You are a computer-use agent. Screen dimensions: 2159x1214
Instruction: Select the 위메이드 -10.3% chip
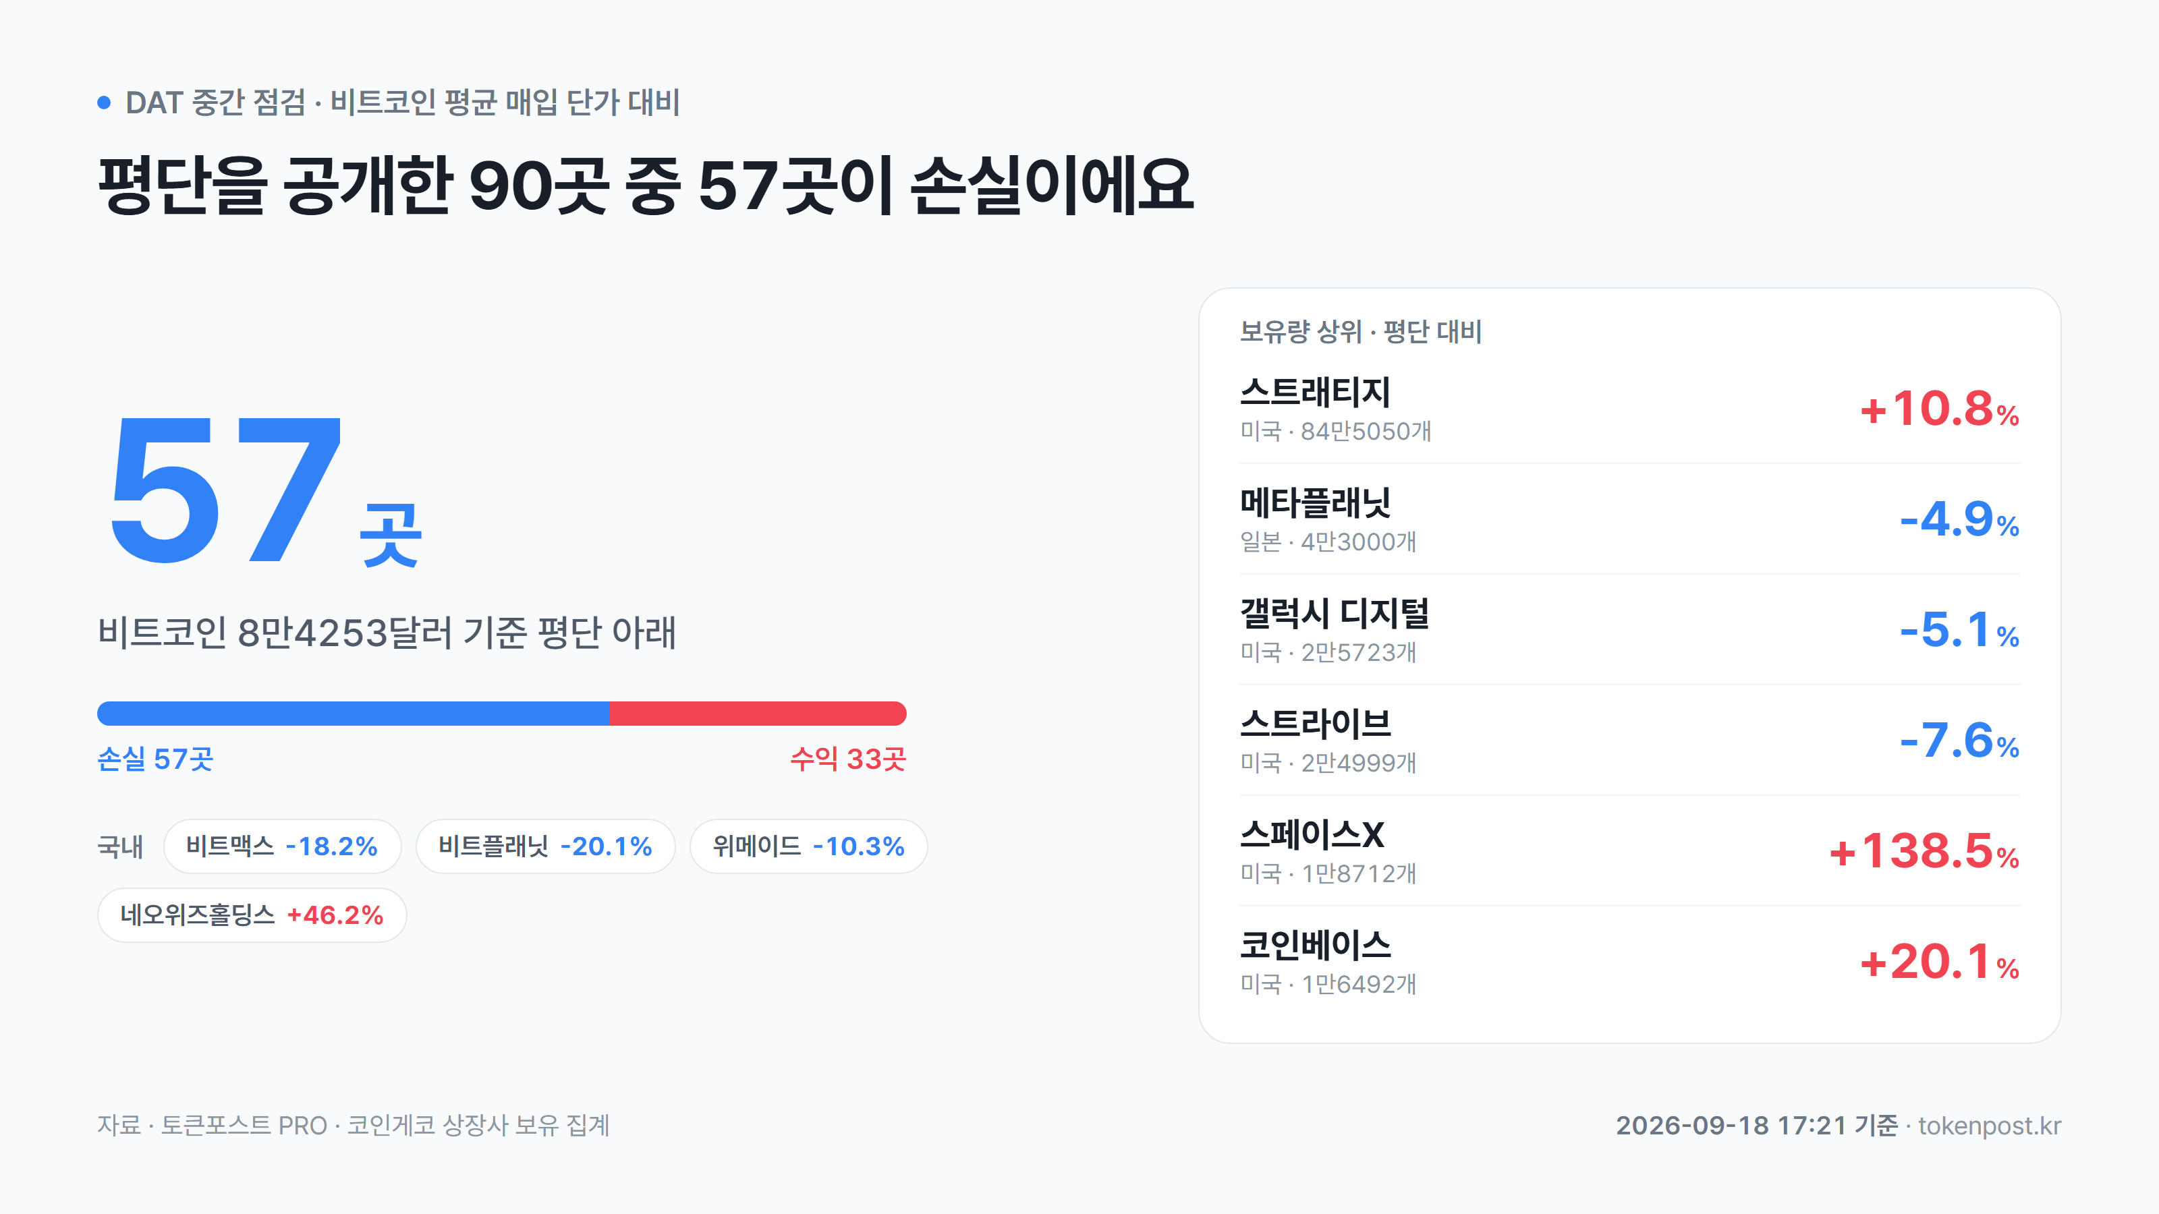pos(809,846)
